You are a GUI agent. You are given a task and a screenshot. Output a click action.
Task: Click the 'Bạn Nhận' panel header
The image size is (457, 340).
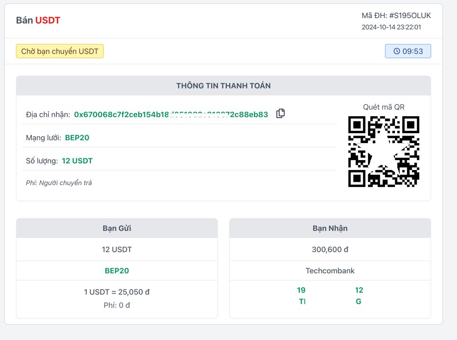coord(330,228)
